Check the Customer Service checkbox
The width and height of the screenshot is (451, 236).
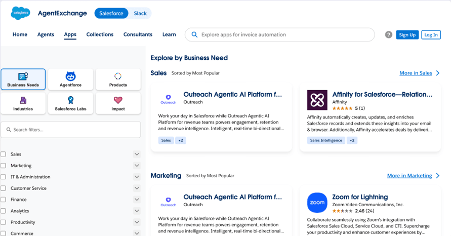3,188
